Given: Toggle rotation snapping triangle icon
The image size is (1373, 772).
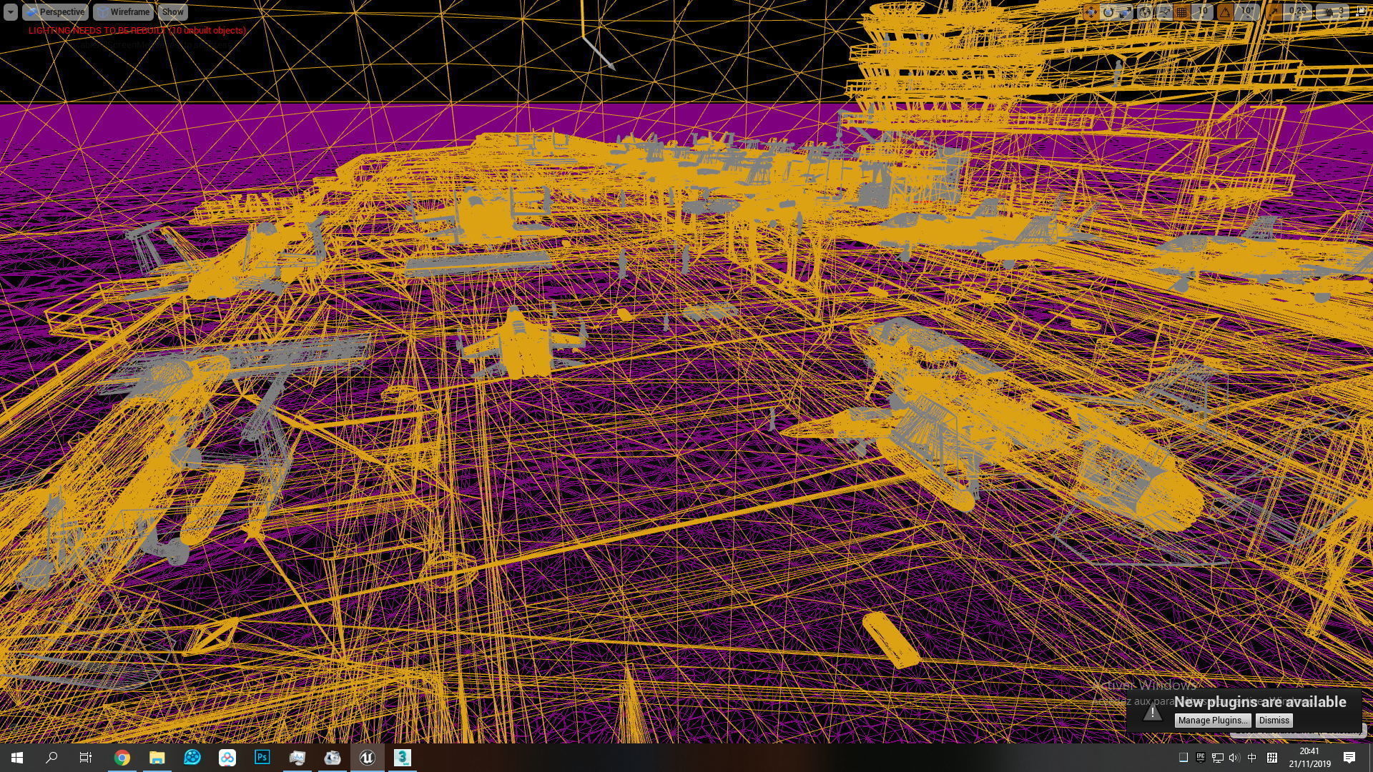Looking at the screenshot, I should point(1226,12).
